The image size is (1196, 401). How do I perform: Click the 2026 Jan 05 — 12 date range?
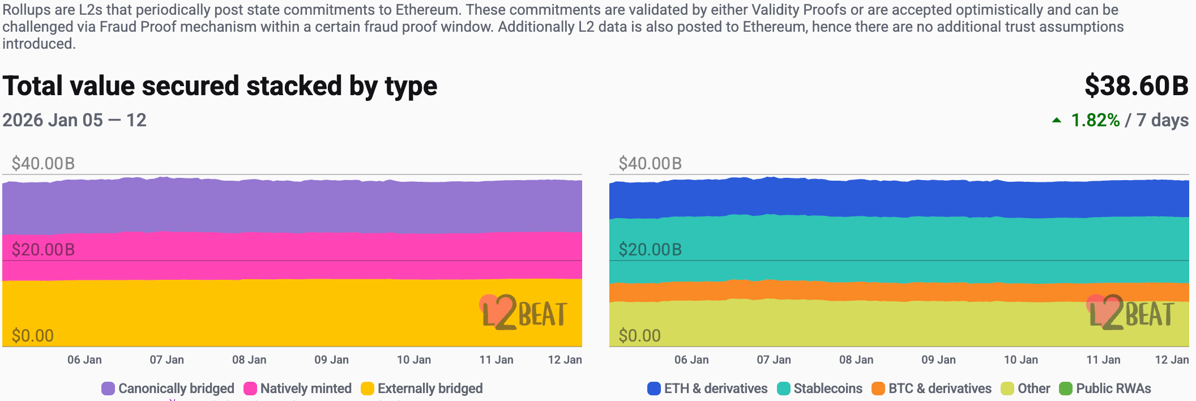(74, 120)
